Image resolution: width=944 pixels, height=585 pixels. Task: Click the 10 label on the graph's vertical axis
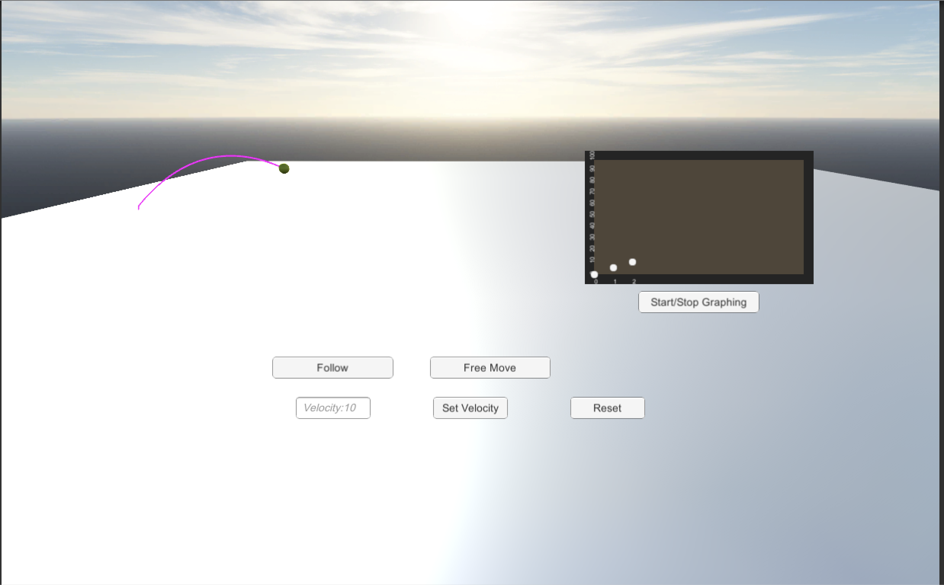592,260
